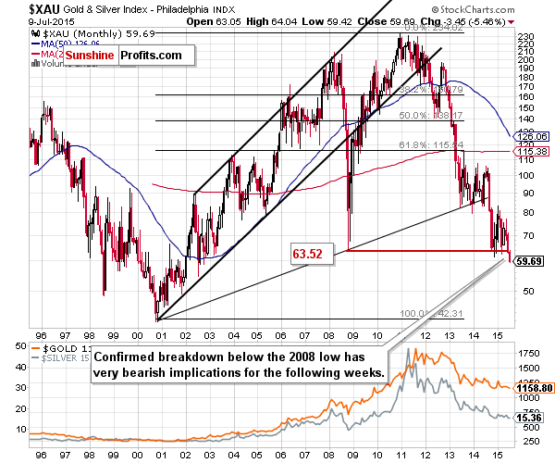Click the High 64.04 value
Screen dimensions: 555x463
click(271, 22)
